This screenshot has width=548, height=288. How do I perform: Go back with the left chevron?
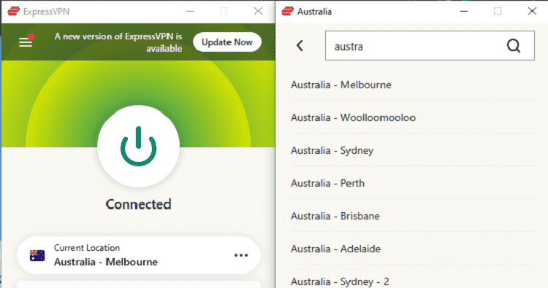tap(300, 46)
